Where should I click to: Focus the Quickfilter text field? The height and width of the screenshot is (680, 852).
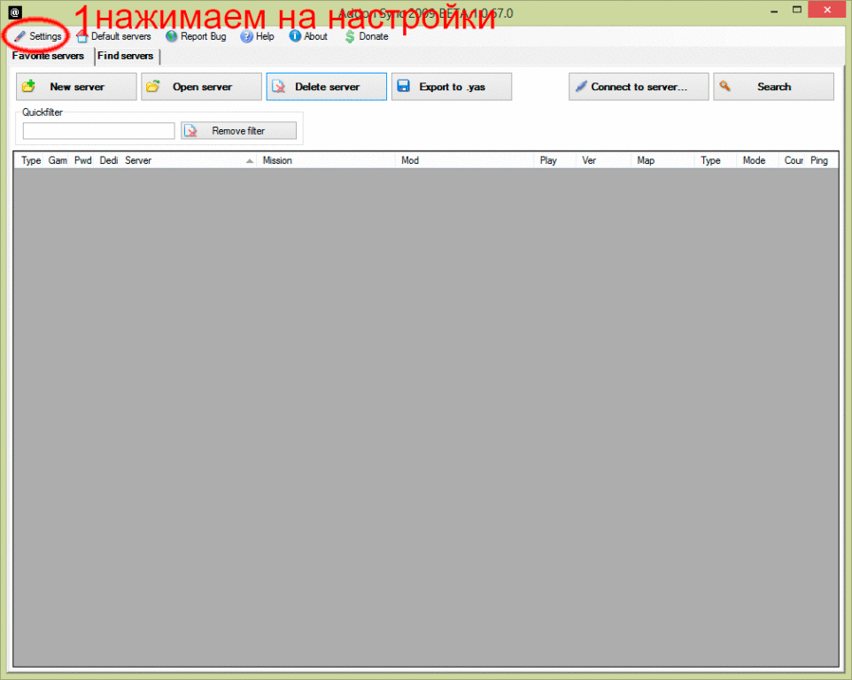pyautogui.click(x=98, y=131)
